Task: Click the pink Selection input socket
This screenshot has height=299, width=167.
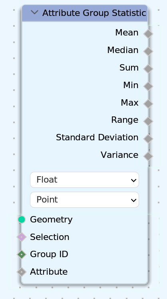Action: [x=22, y=237]
